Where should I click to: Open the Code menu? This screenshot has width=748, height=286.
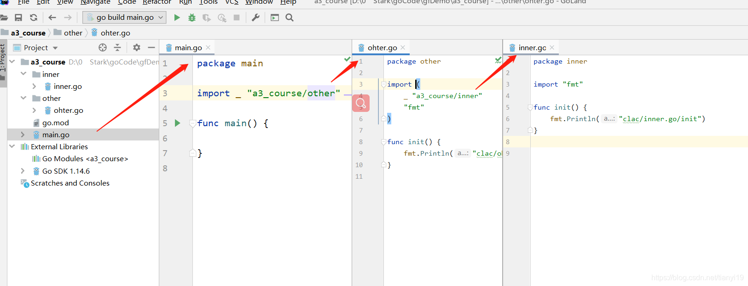click(x=127, y=2)
